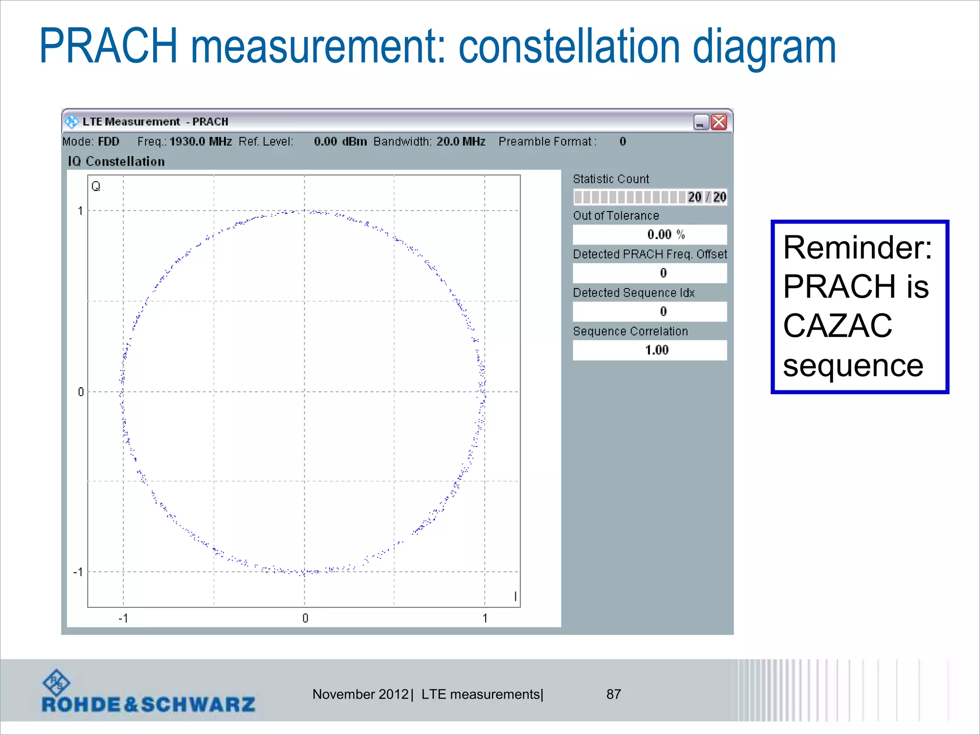The image size is (980, 735).
Task: Click the 'Detected PRACH Freq. Offset' label
Action: [x=650, y=254]
